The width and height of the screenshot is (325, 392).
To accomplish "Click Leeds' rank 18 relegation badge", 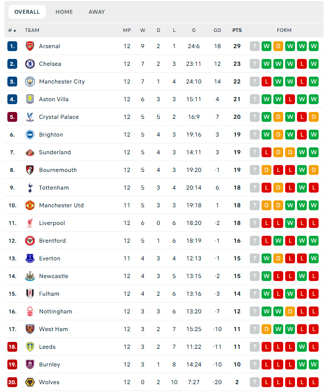I will [x=12, y=347].
